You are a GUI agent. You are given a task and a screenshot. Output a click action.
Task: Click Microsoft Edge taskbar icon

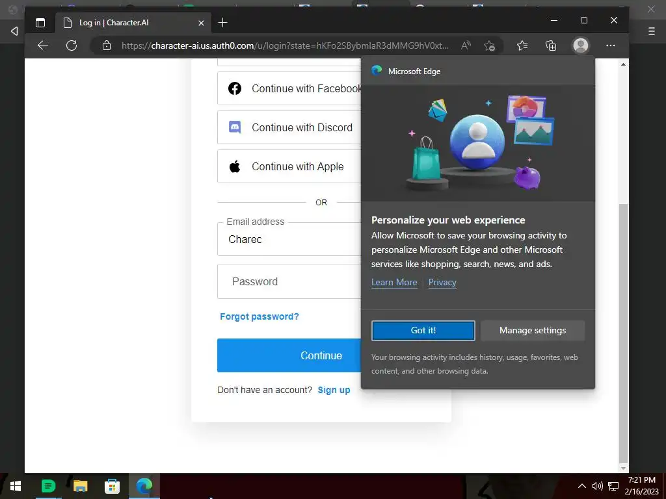(144, 486)
